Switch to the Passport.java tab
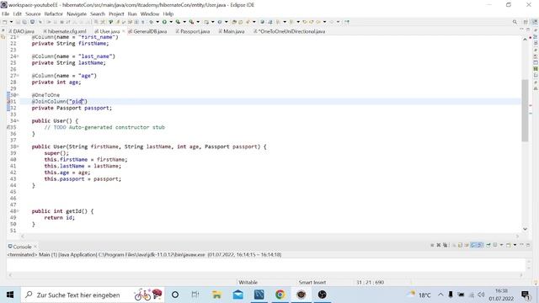Viewport: 539px width, 303px height. 193,31
